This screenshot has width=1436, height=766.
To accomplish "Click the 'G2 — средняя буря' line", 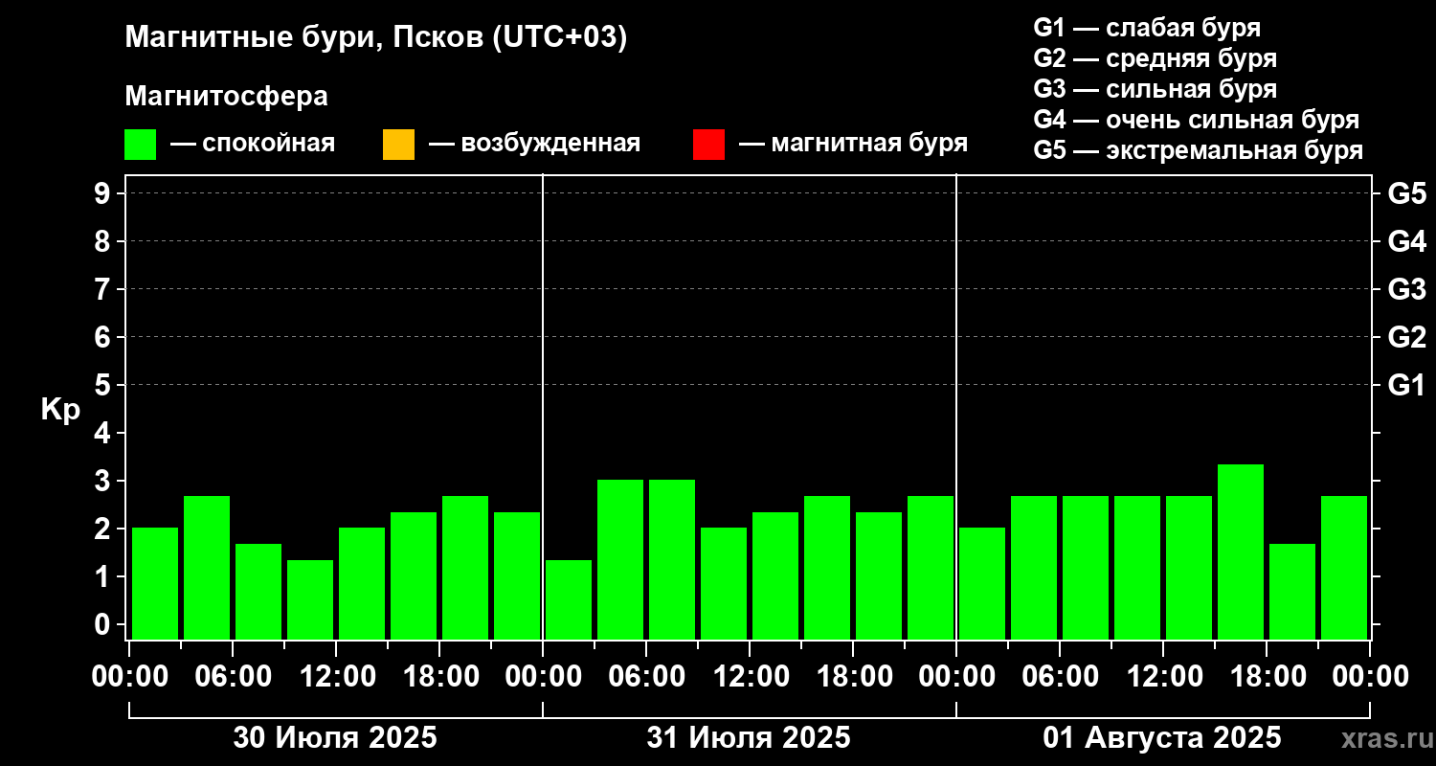I will coord(1155,58).
